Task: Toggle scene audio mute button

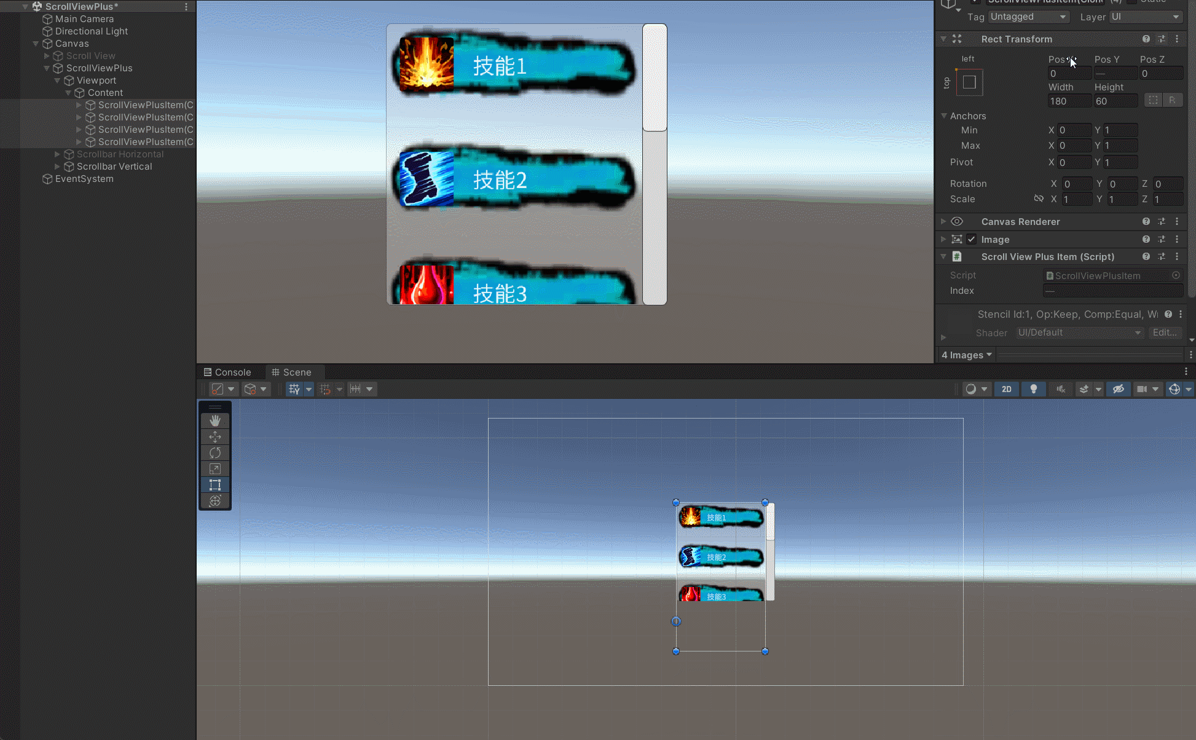Action: [1061, 389]
